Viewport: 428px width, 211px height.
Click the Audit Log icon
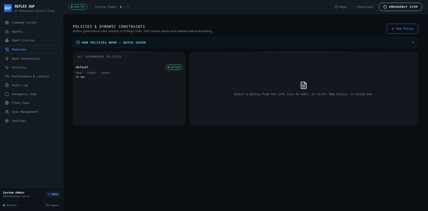click(x=7, y=85)
